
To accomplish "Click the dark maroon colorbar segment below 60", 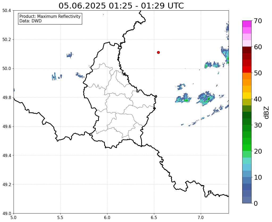I will tap(247, 50).
